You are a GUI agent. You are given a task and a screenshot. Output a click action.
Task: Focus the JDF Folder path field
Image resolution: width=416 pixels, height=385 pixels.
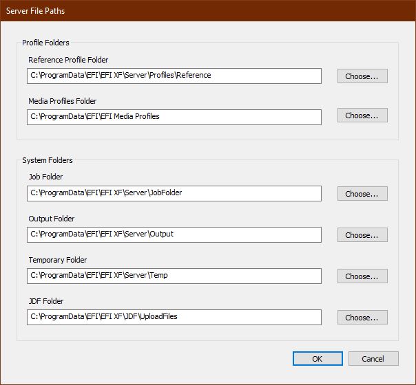pyautogui.click(x=174, y=317)
